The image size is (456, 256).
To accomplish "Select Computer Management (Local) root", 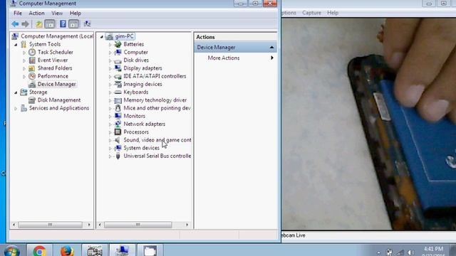I will point(57,36).
